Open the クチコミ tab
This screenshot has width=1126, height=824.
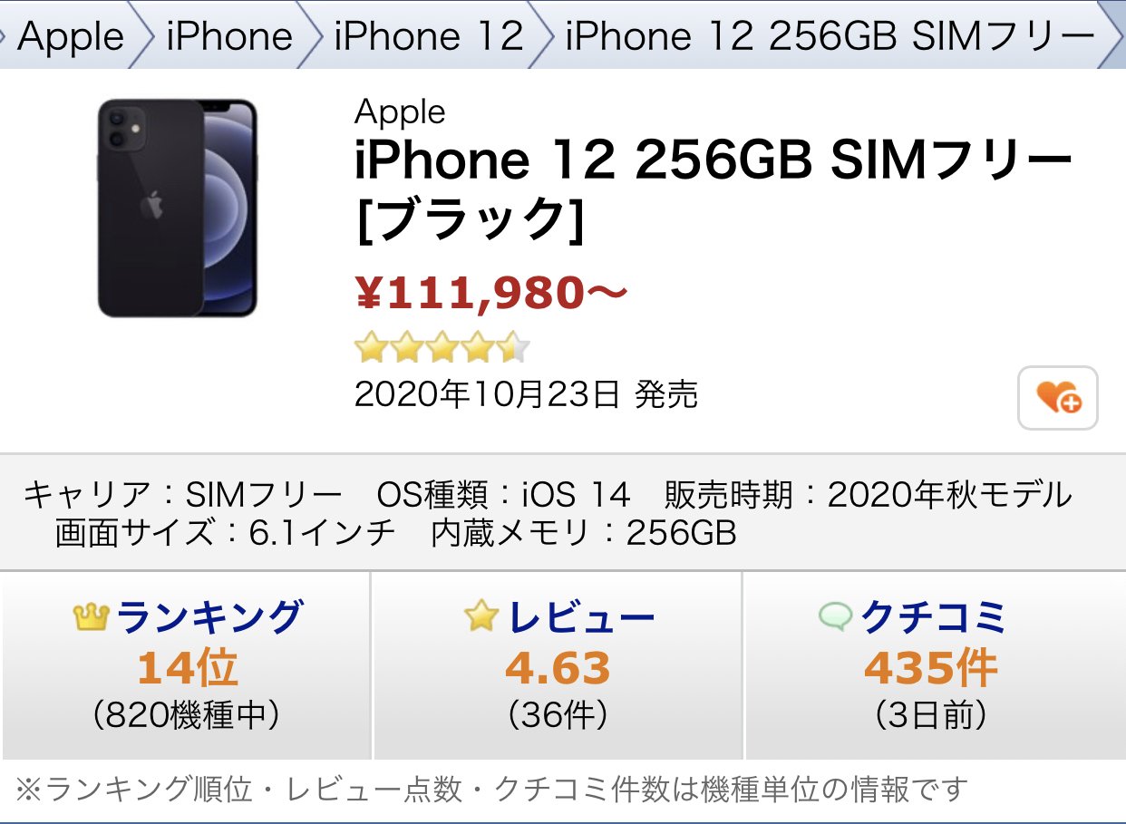[934, 665]
